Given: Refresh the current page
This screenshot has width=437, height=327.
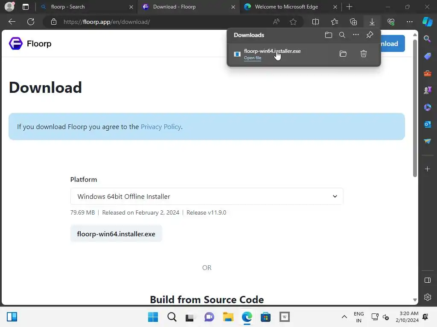Looking at the screenshot, I should pos(31,22).
